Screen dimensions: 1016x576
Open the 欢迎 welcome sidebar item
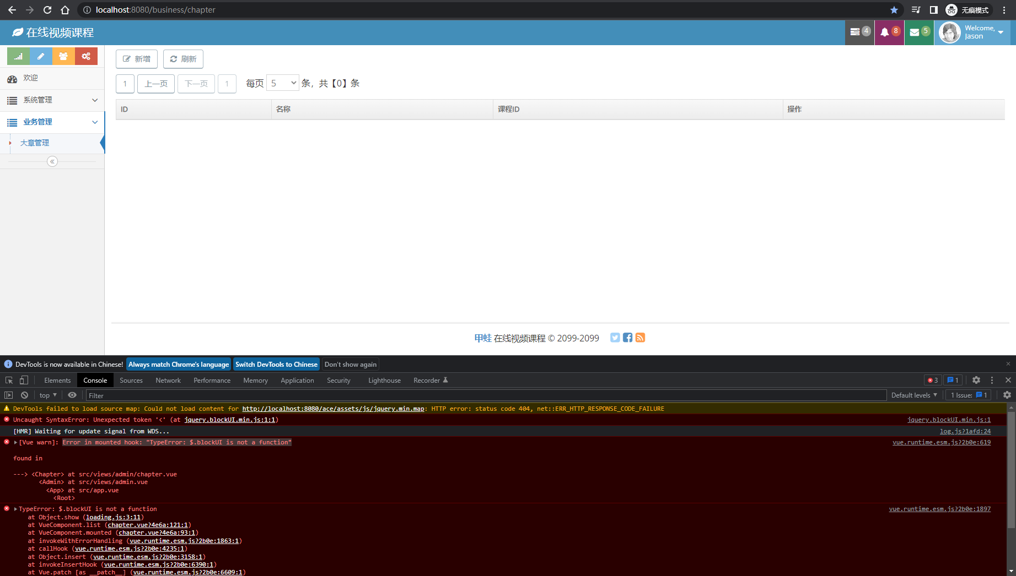pos(52,78)
